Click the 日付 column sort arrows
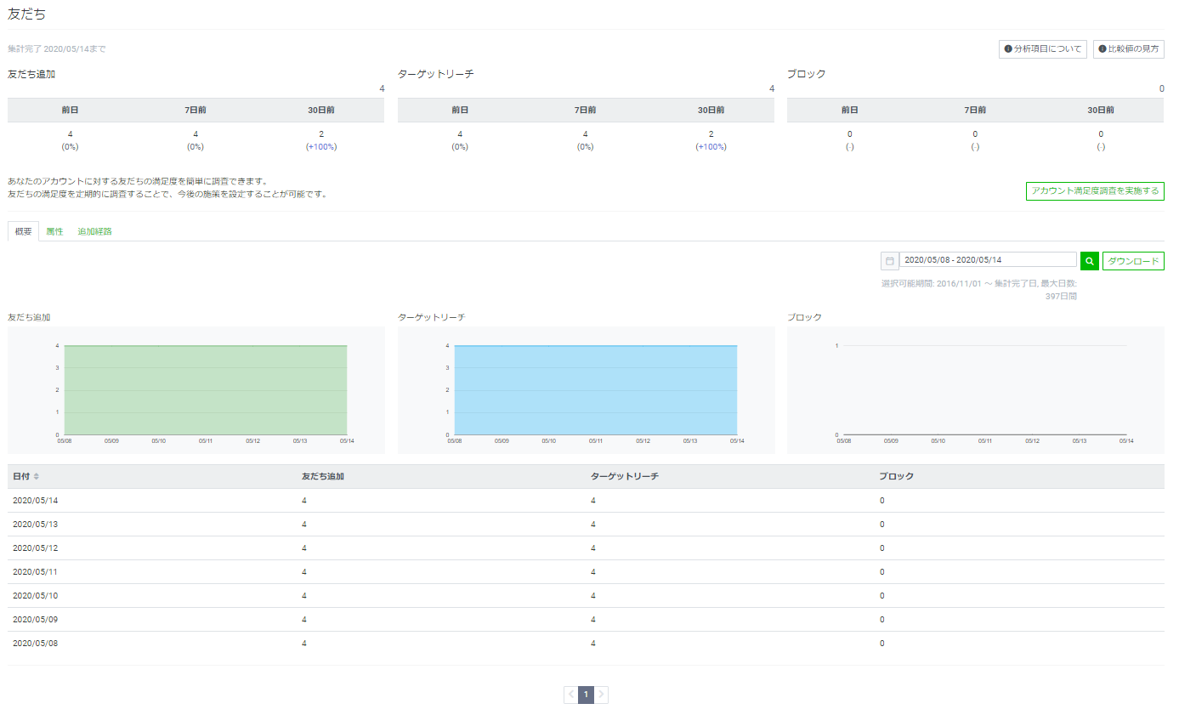The height and width of the screenshot is (715, 1179). click(x=37, y=476)
